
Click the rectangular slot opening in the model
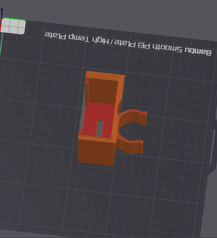pos(100,128)
